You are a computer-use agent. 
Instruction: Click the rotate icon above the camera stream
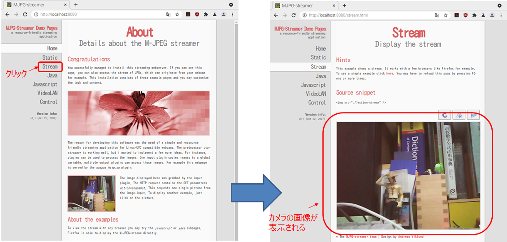pos(445,115)
